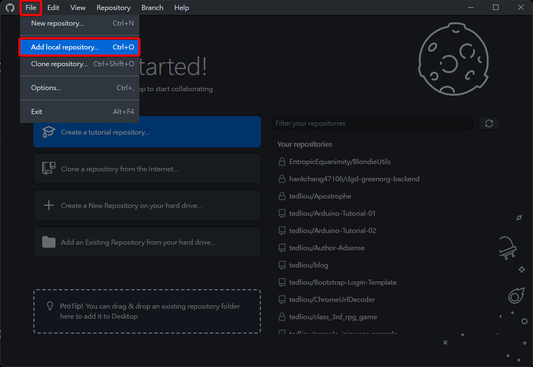Click Create a New Repository on hard drive
533x367 pixels.
[x=147, y=205]
